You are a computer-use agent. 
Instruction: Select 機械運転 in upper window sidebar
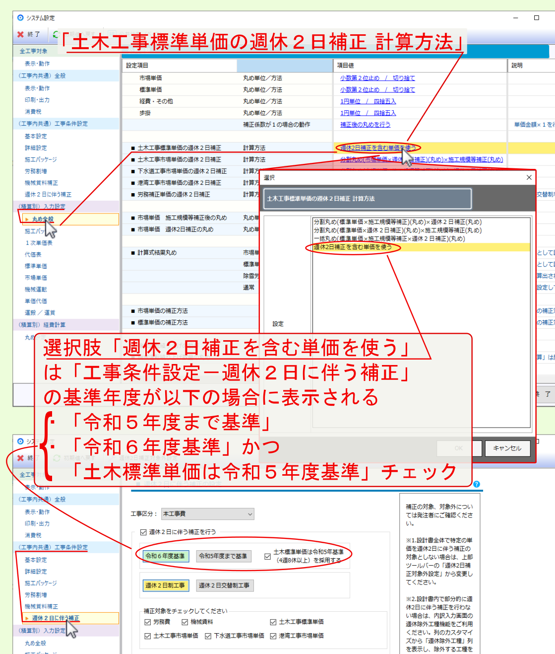(x=36, y=290)
